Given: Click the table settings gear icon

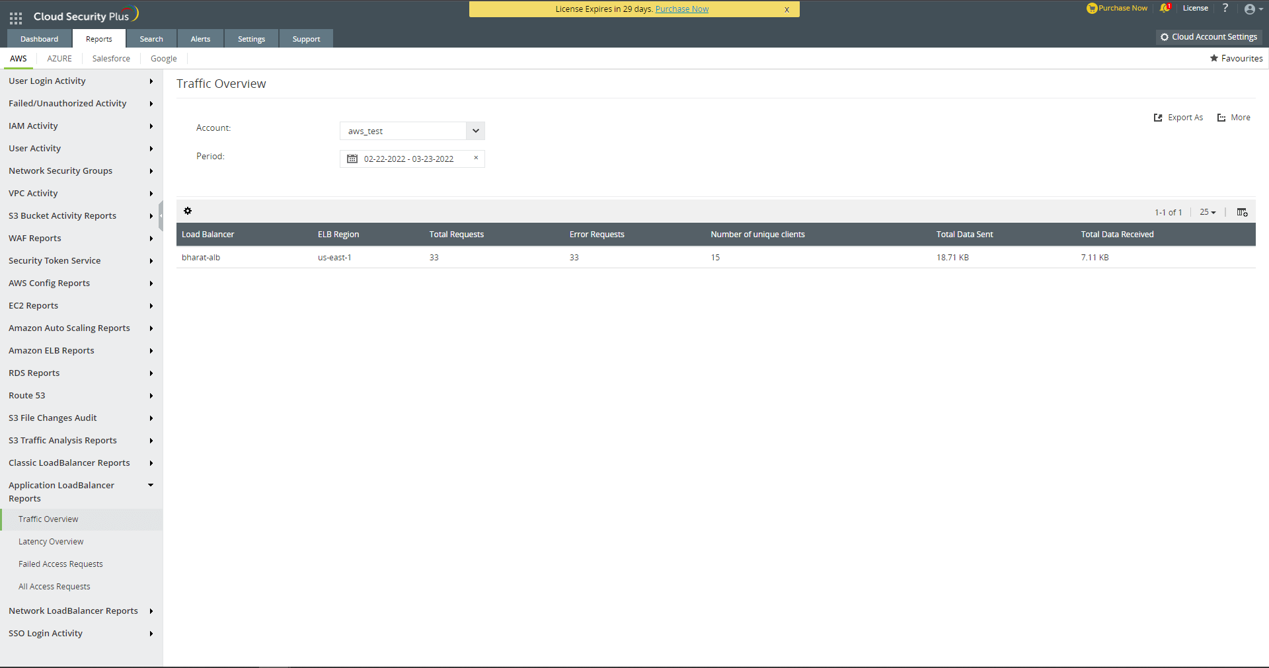Looking at the screenshot, I should pyautogui.click(x=188, y=211).
